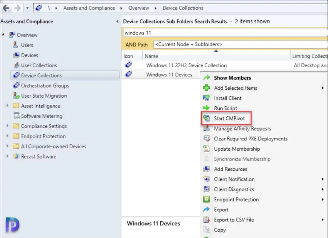328x238 pixels.
Task: Click Assets and Compliance in breadcrumb
Action: 89,8
